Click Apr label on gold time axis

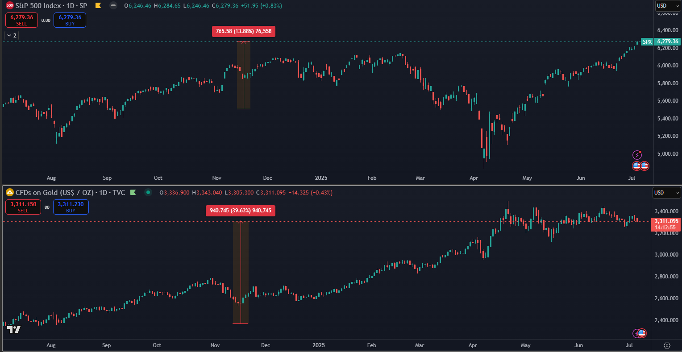(473, 345)
